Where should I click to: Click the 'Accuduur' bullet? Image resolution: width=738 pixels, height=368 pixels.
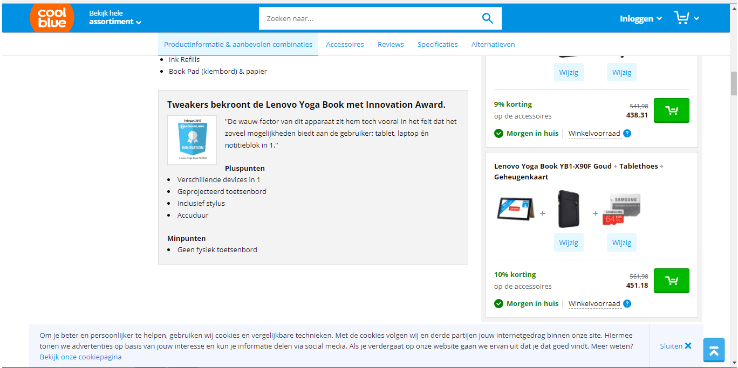tap(193, 215)
